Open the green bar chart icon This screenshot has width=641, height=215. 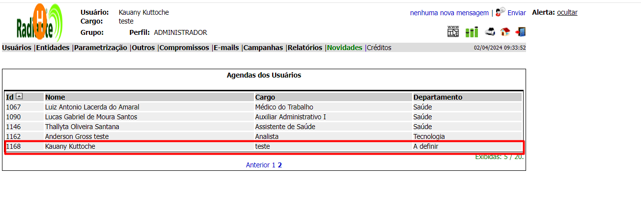[x=472, y=32]
